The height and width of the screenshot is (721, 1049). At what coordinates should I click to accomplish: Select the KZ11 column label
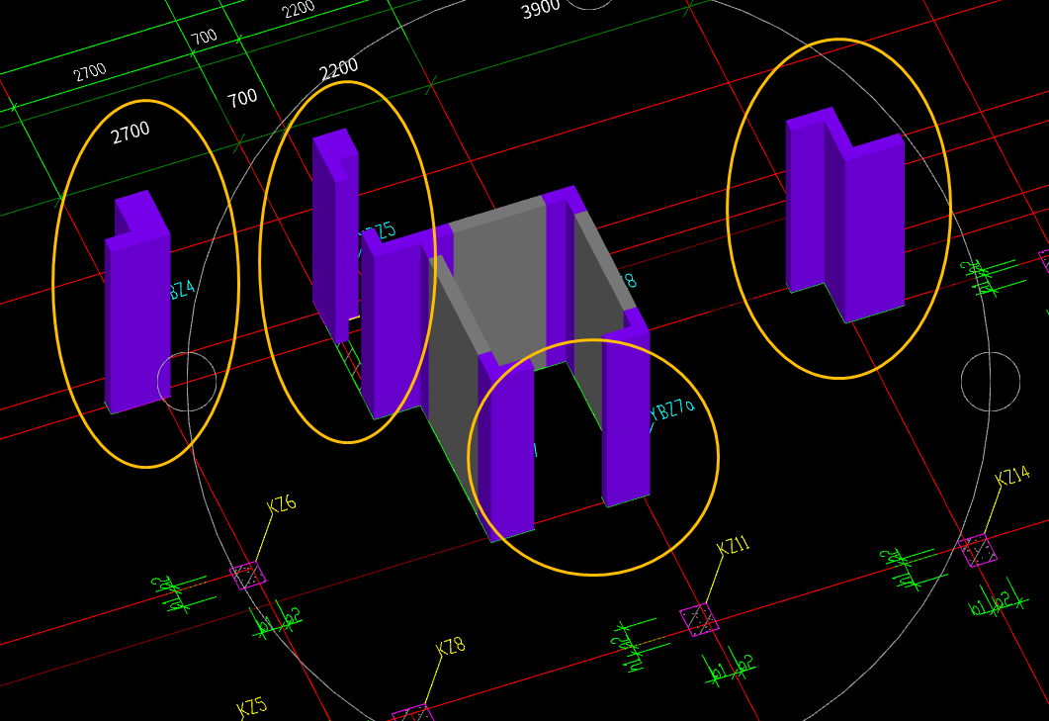733,546
